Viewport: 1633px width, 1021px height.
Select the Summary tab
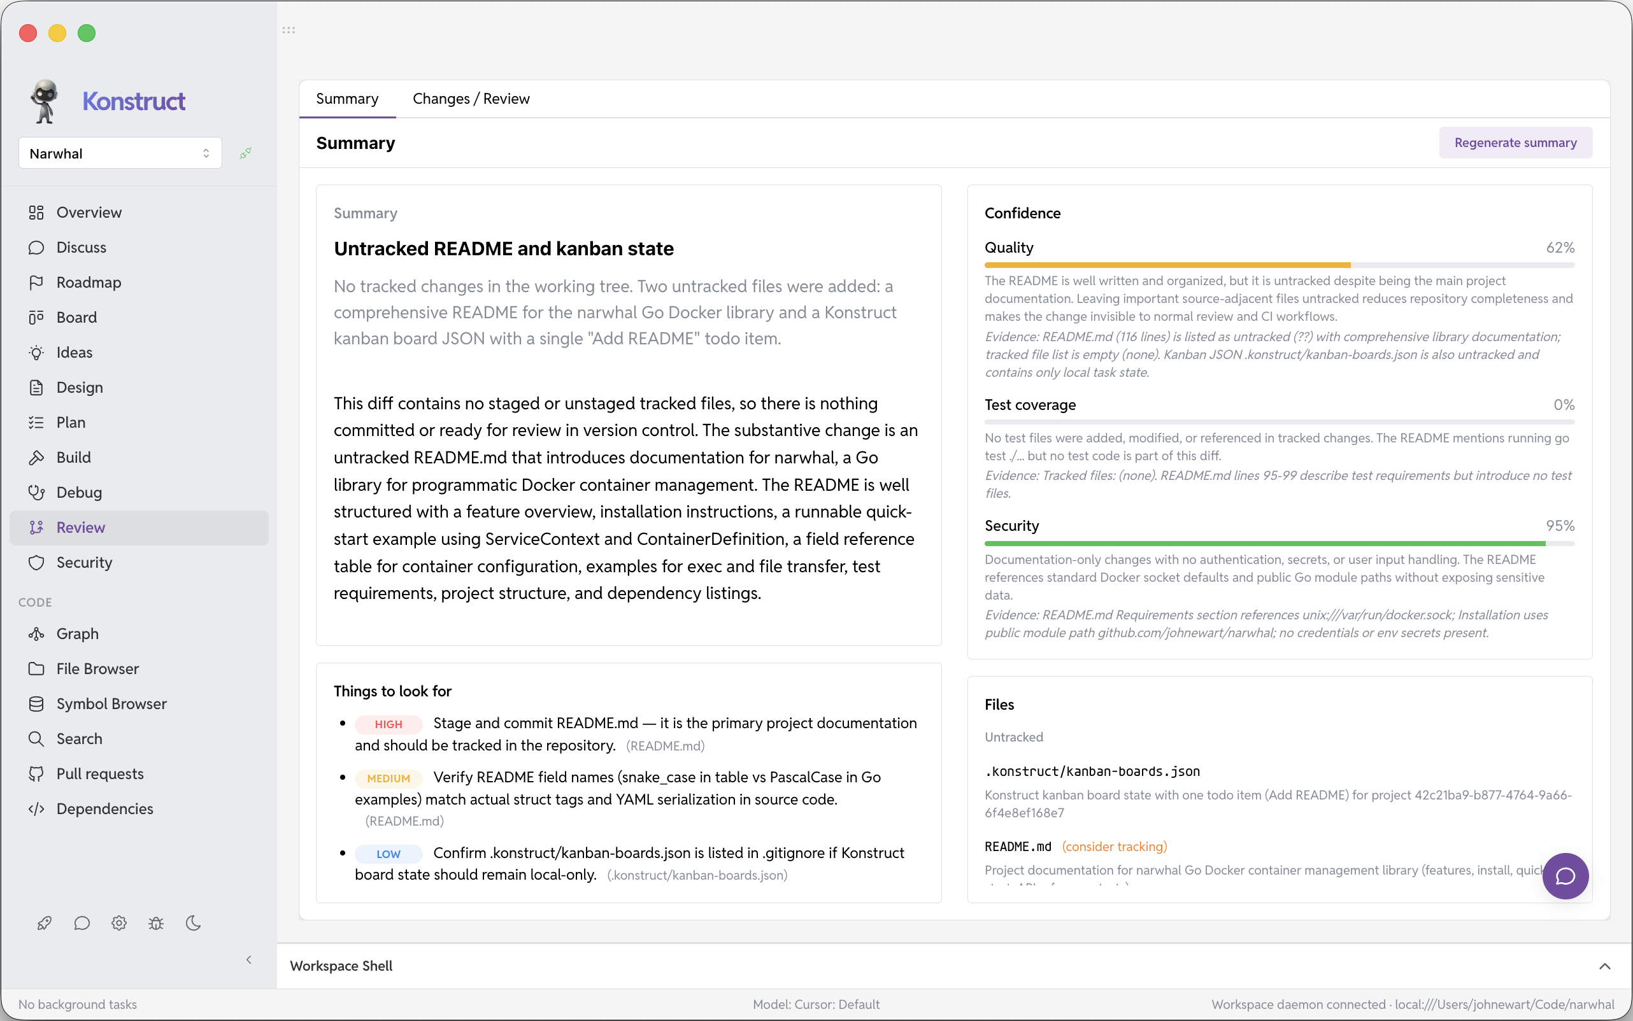(x=347, y=99)
